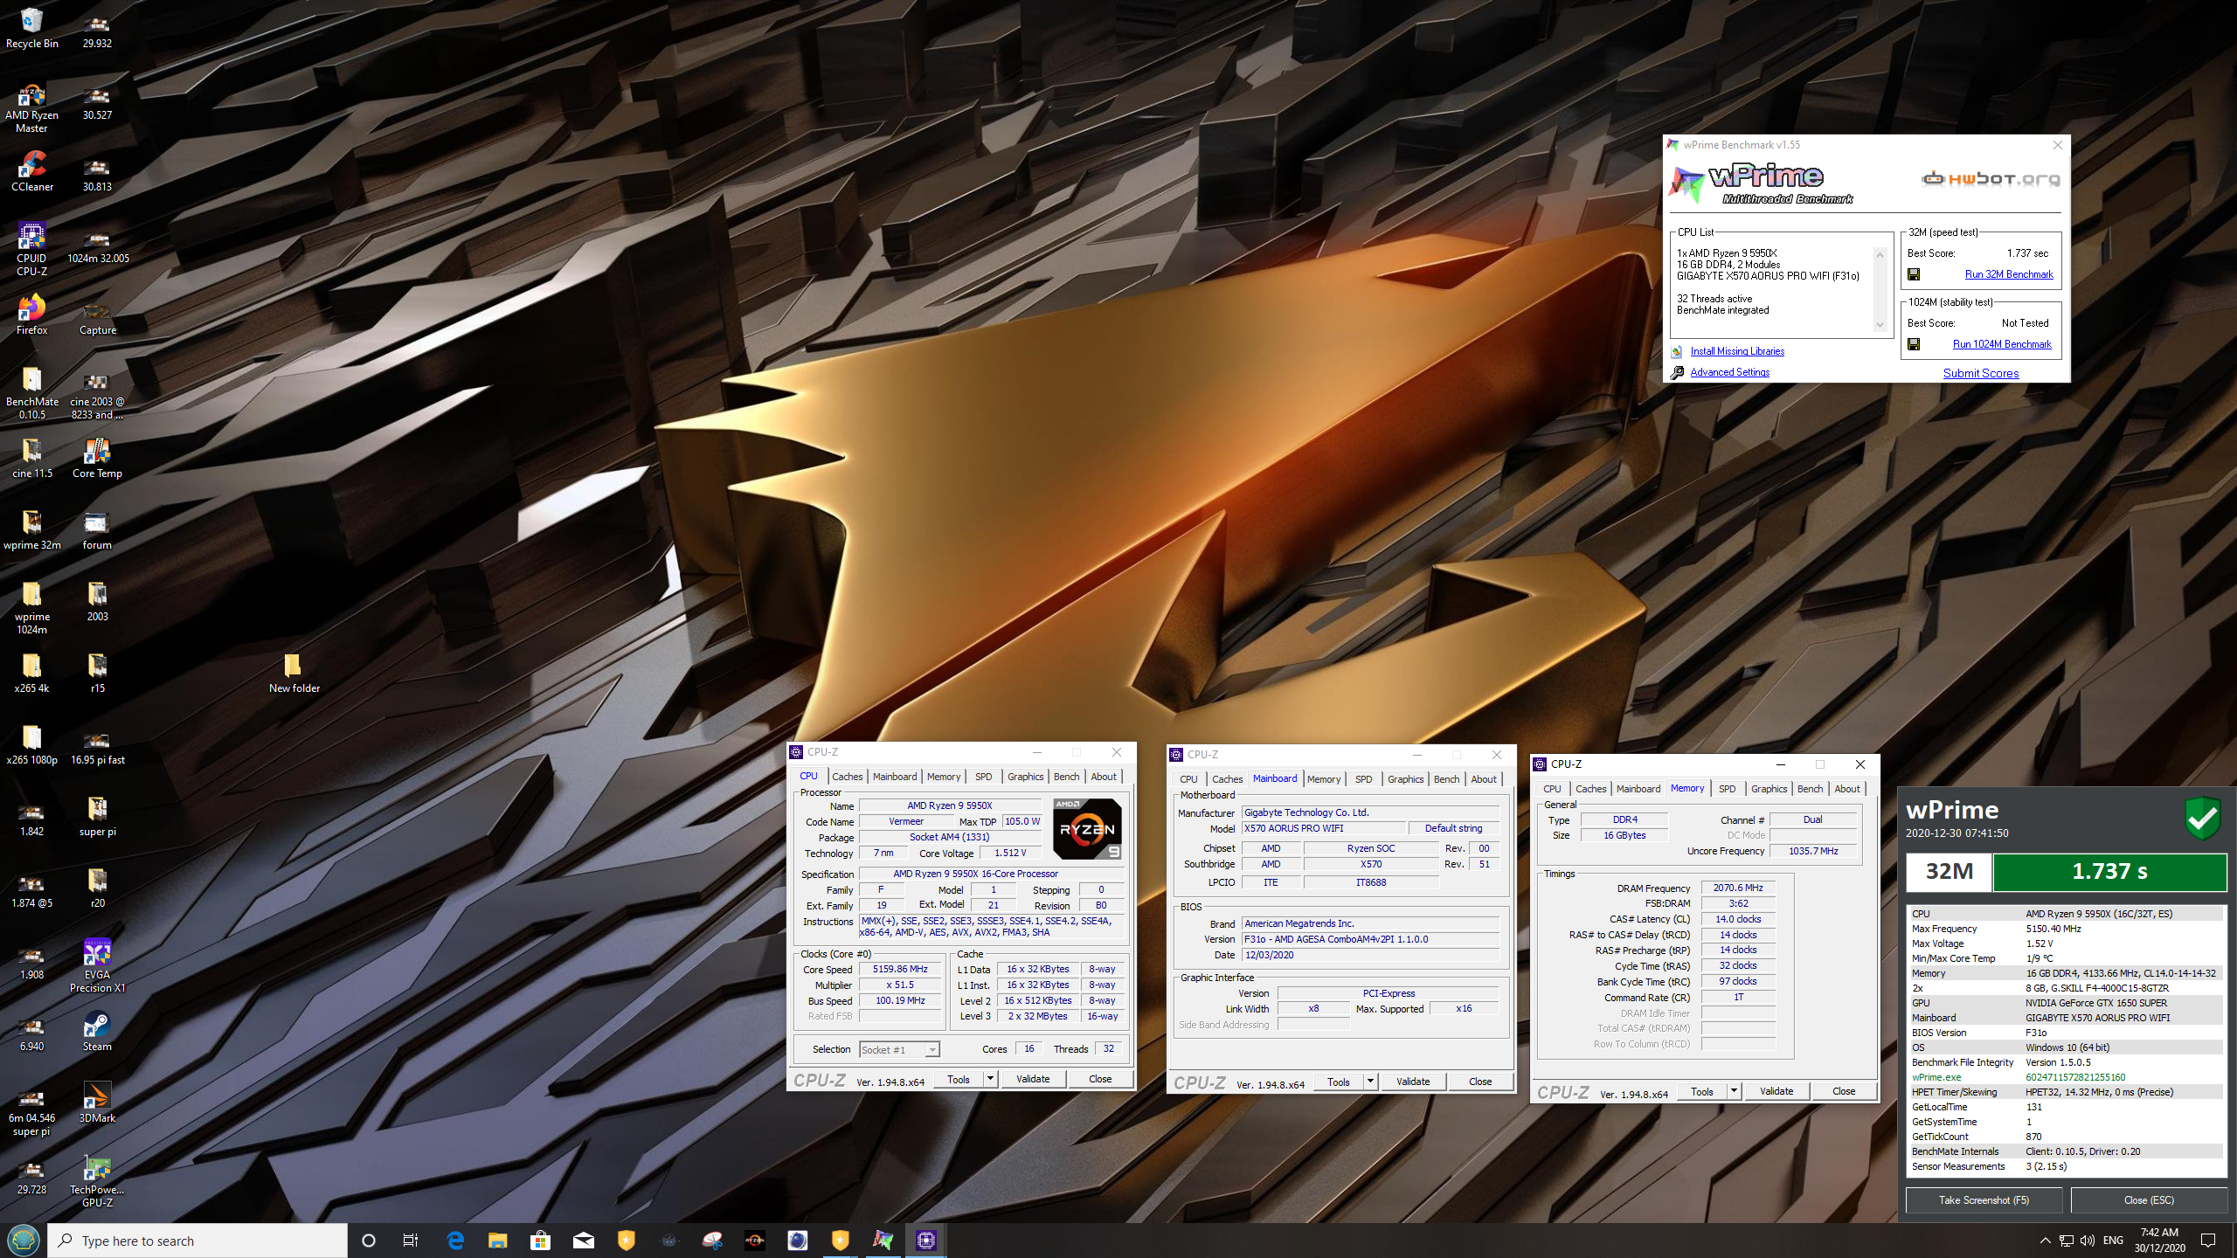This screenshot has width=2237, height=1258.
Task: Launch Firefox from the desktop
Action: click(x=31, y=314)
